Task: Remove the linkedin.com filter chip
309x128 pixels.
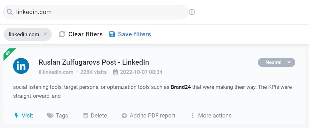Action: (x=45, y=34)
